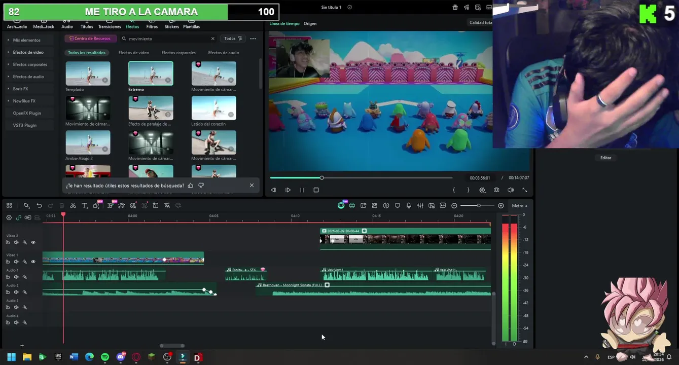
Task: Mute the Audio 2 track
Action: tap(16, 292)
